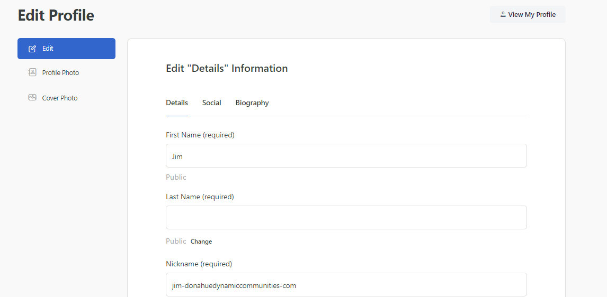This screenshot has width=607, height=297.
Task: Click Change link next to Last Name visibility
Action: point(201,242)
